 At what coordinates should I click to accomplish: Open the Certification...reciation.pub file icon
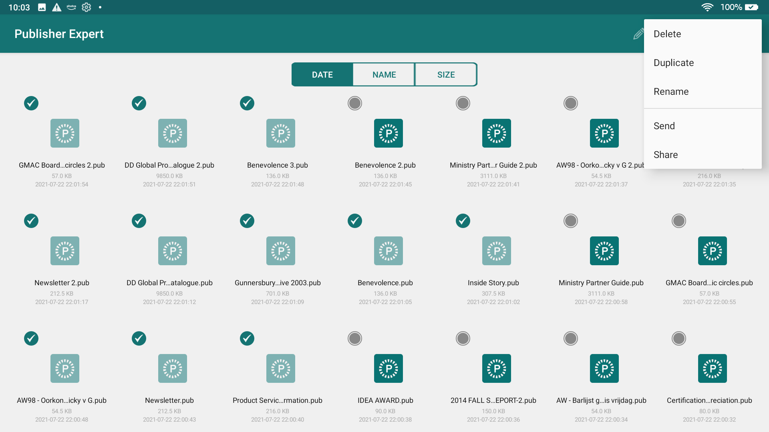[712, 368]
